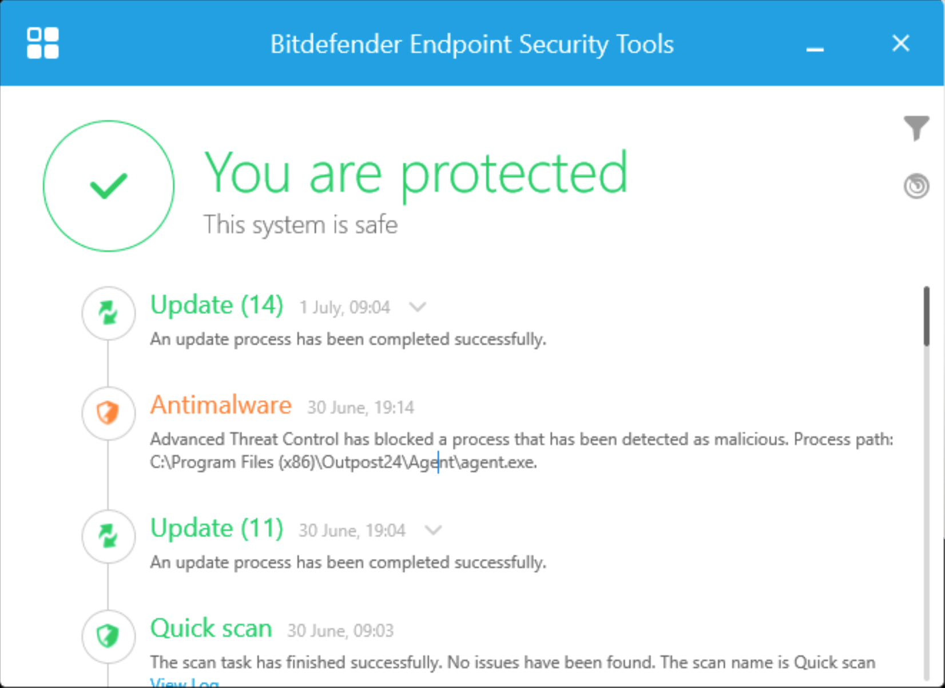Select the Update (11) sync arrows icon

[x=108, y=536]
